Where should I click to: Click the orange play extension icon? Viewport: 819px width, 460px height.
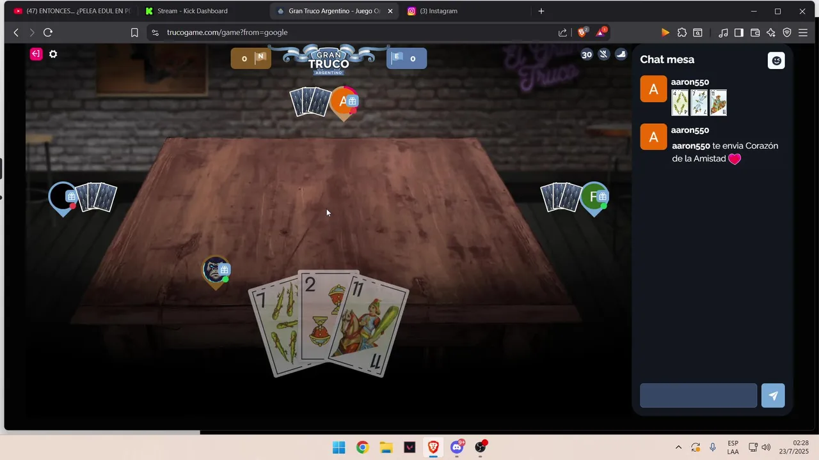click(x=665, y=33)
